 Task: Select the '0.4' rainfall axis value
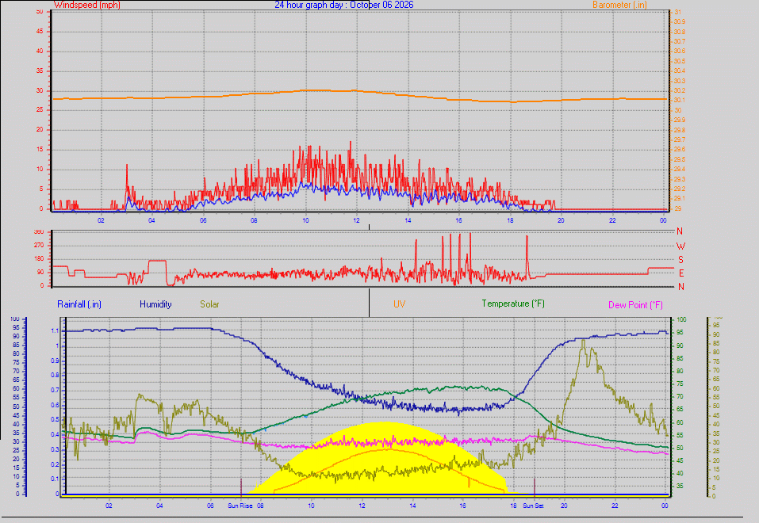(55, 434)
